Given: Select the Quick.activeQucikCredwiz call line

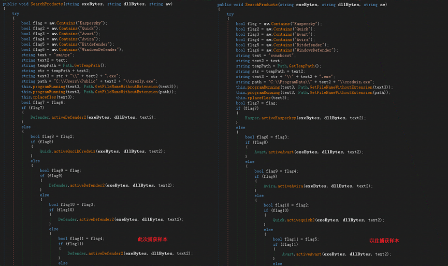Looking at the screenshot, I should coord(102,151).
